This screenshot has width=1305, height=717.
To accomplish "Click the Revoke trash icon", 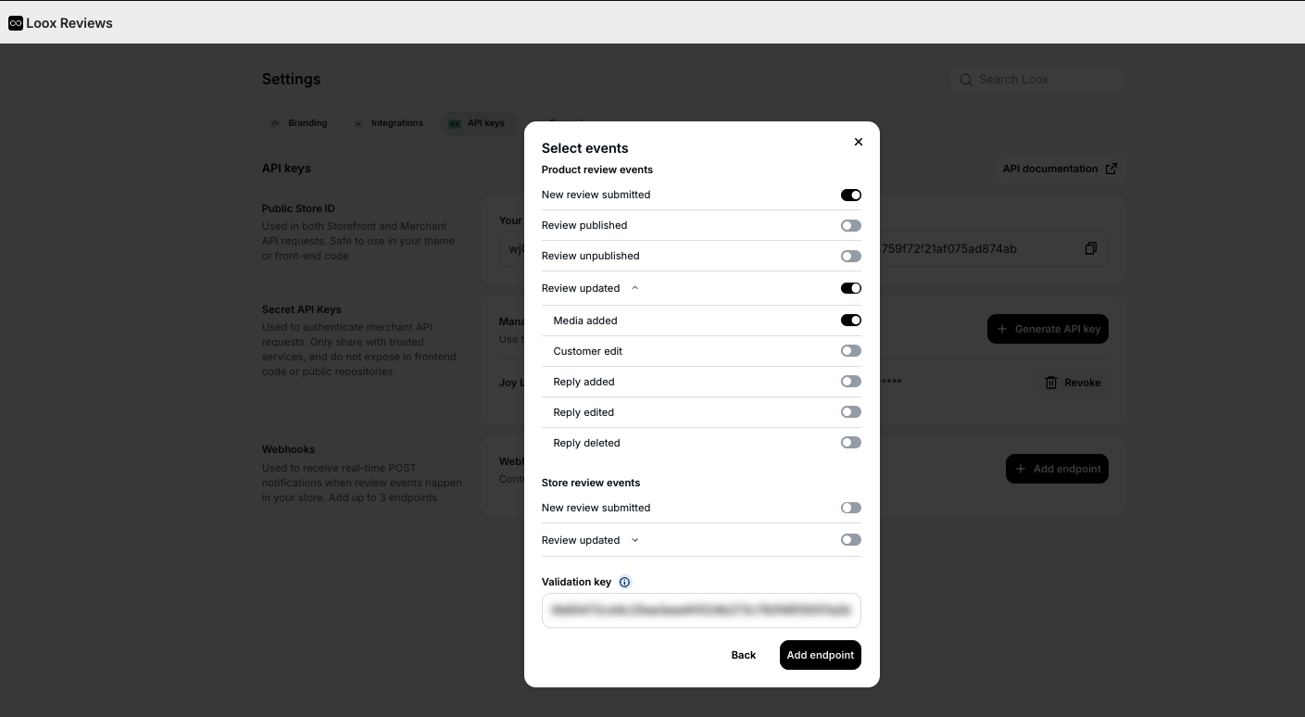I will point(1051,383).
